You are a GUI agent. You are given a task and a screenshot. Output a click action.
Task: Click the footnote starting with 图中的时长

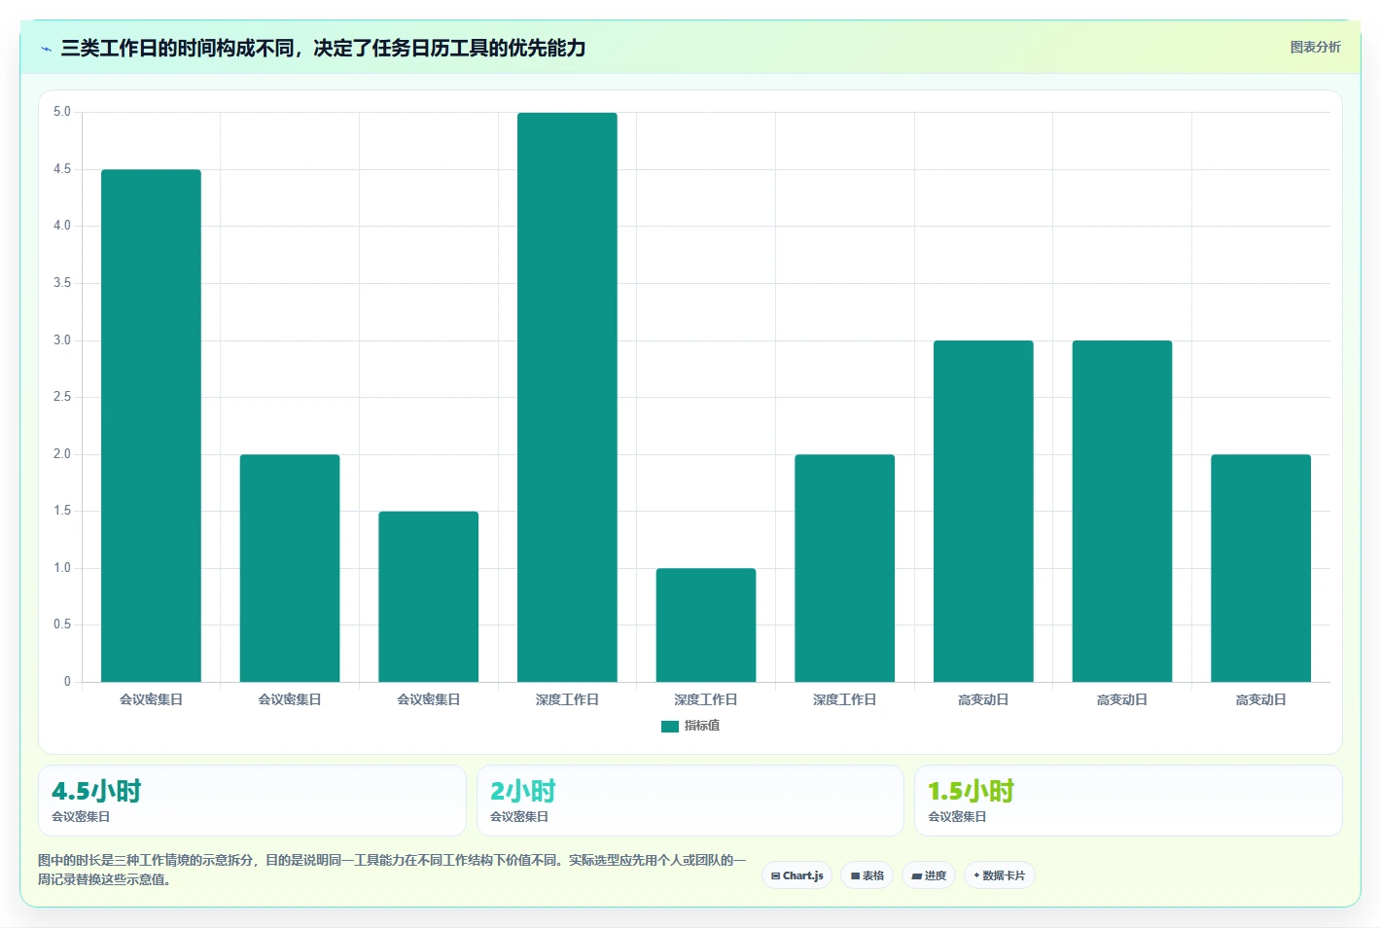point(392,870)
